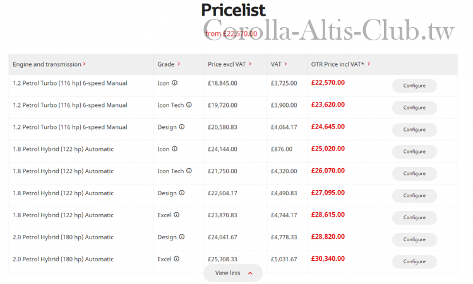Click the £23,620.00 OTR price
Image resolution: width=473 pixels, height=284 pixels.
point(328,105)
